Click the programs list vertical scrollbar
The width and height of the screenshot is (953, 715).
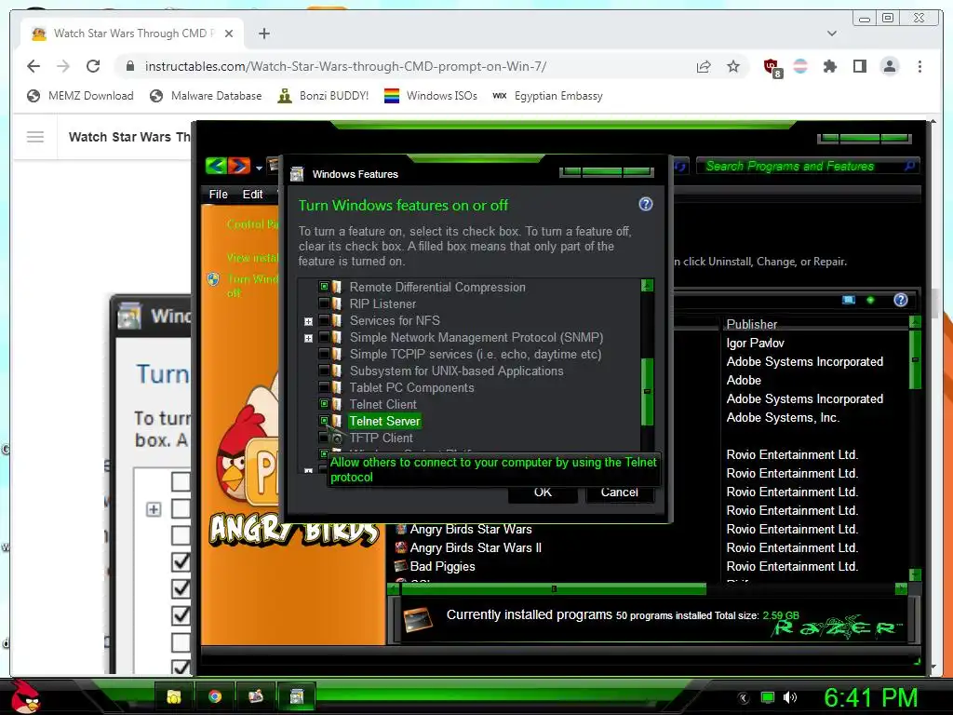coord(915,359)
